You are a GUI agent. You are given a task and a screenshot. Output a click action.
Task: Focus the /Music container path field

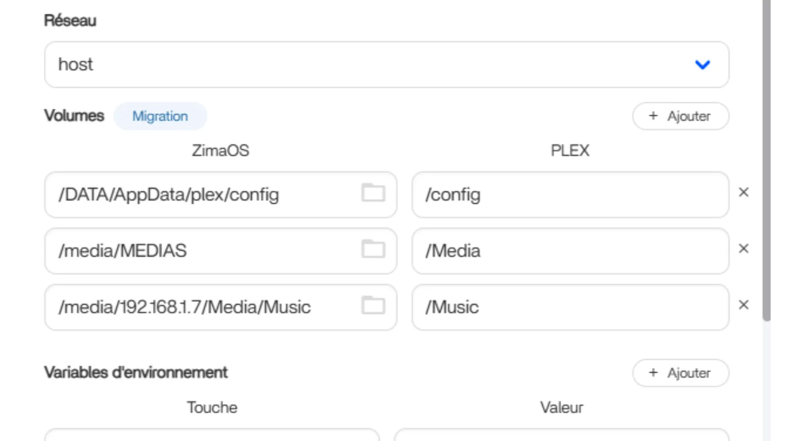coord(570,307)
